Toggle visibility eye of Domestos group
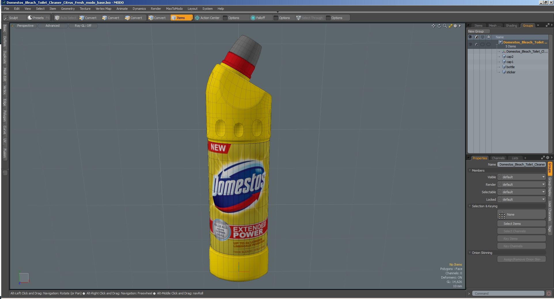Screen dimensions: 554x299 pyautogui.click(x=470, y=45)
